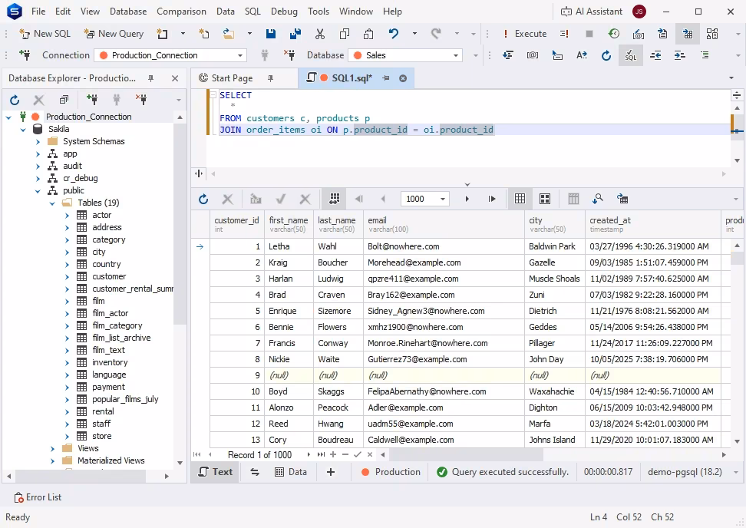The image size is (746, 528).
Task: Click the increase indent icon
Action: [x=680, y=55]
